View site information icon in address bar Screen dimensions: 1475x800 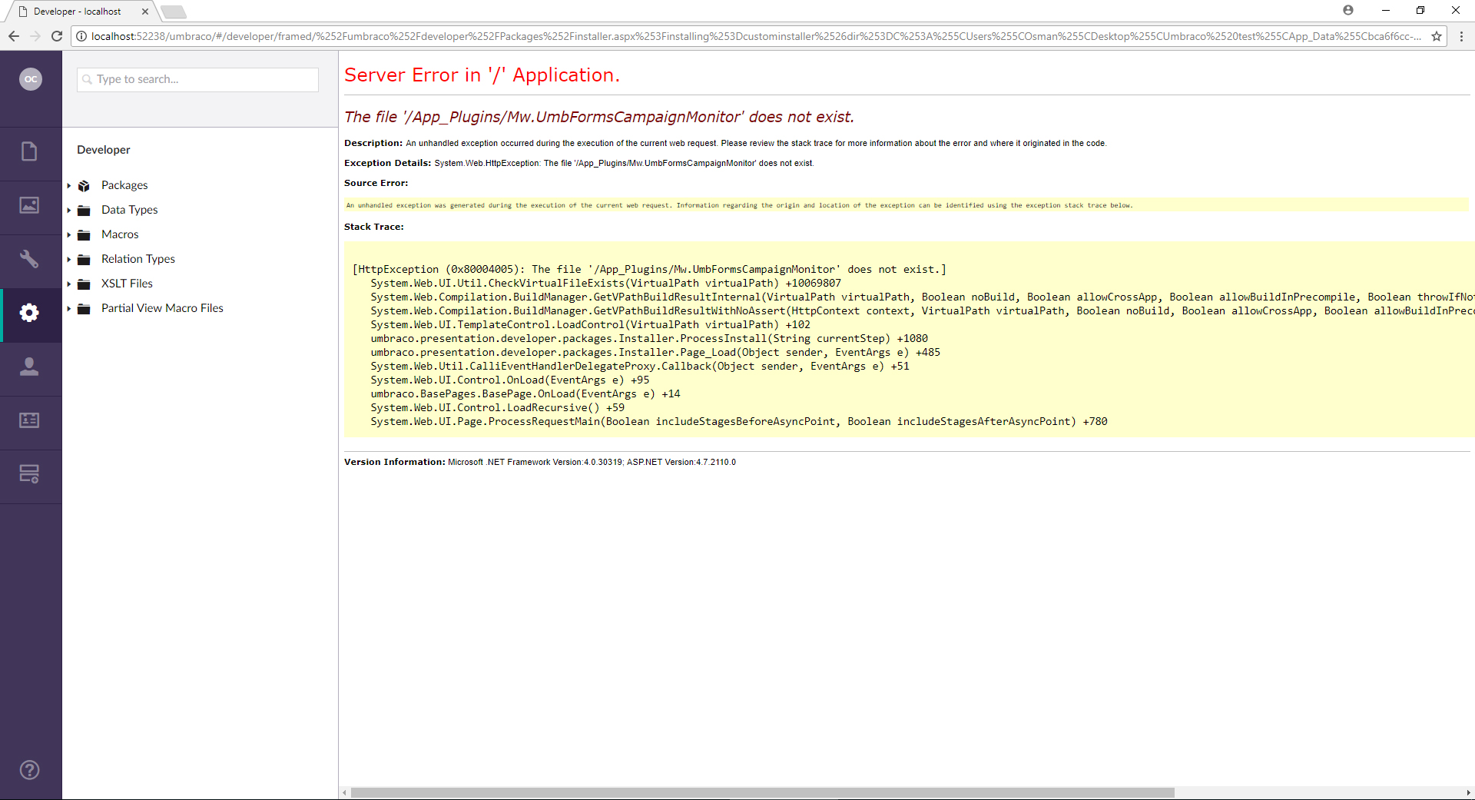[81, 36]
